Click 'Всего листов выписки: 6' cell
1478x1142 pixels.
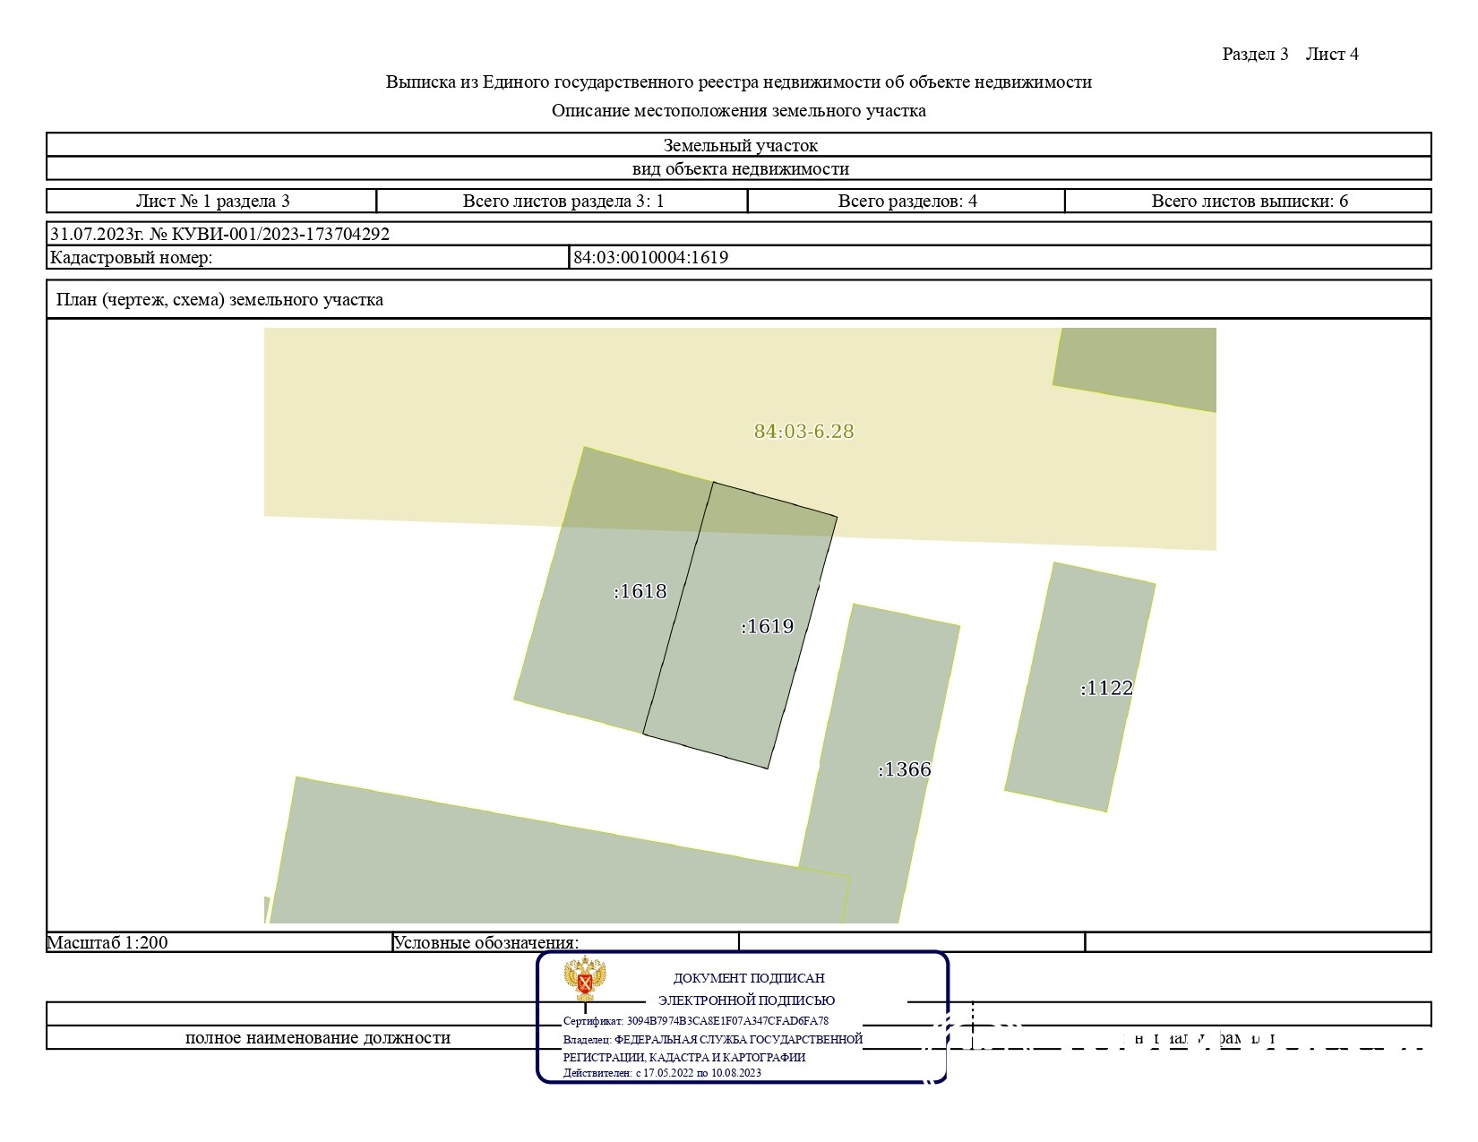coord(1249,201)
